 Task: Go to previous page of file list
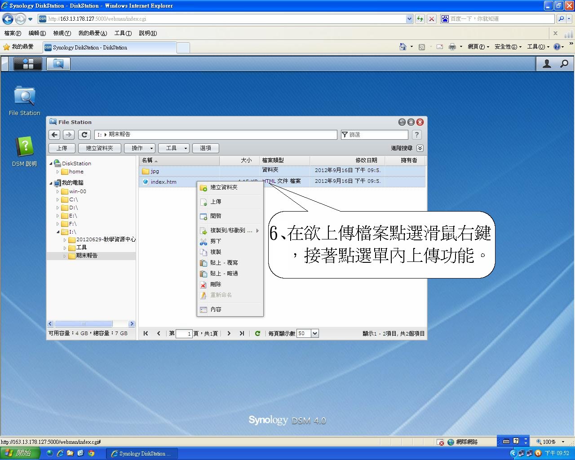point(159,333)
